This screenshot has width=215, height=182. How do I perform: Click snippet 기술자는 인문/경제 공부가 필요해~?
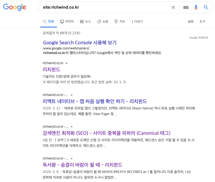(x=67, y=77)
